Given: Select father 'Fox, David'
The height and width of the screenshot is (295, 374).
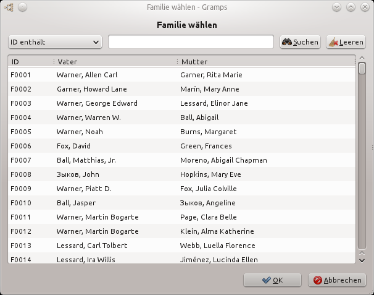Looking at the screenshot, I should tap(73, 146).
